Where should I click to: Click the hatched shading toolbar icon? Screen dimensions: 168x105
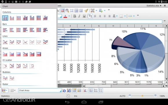(x=81, y=10)
